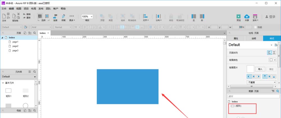Switch to the 样式 tab
281x118 pixels.
click(272, 38)
